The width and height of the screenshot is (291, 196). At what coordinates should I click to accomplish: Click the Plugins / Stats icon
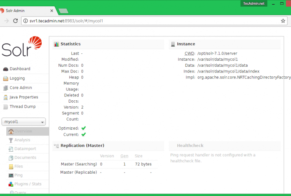11,184
